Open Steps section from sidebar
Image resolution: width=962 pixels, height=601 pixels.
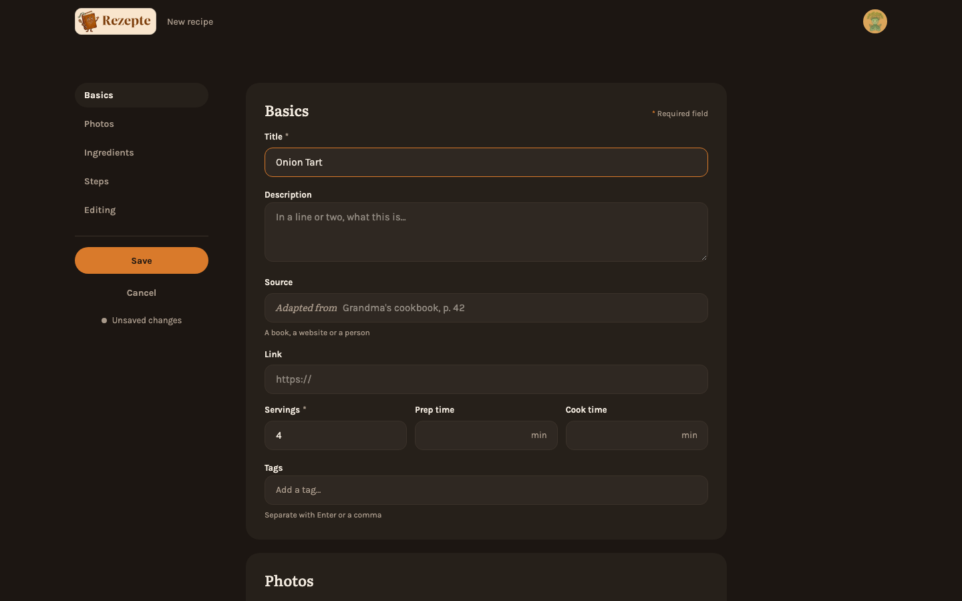pos(142,182)
